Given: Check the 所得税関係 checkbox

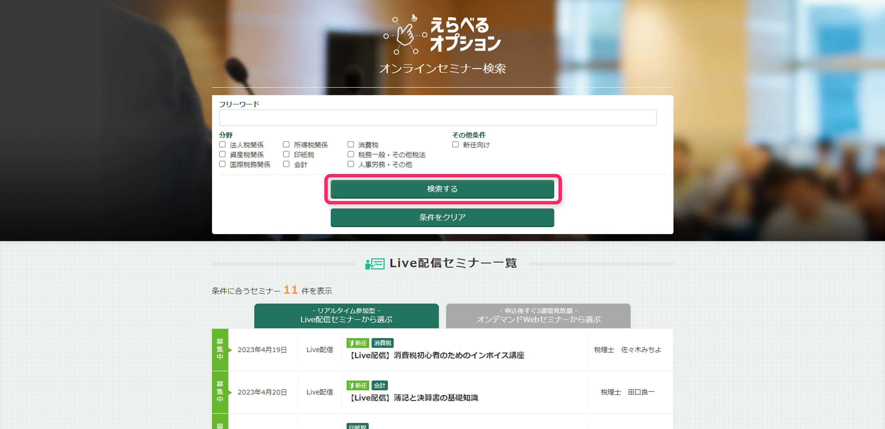Looking at the screenshot, I should 286,144.
